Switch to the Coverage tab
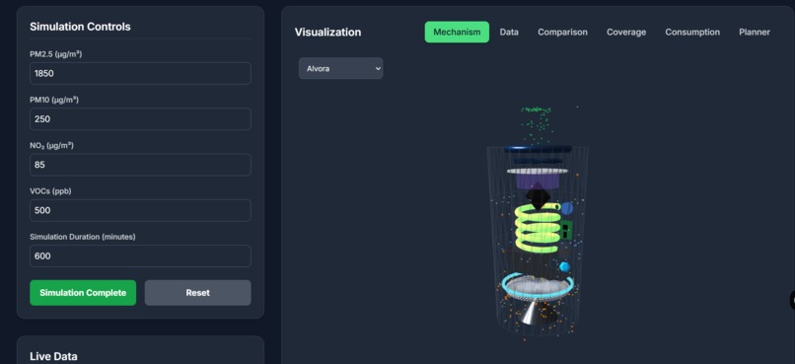This screenshot has width=795, height=364. (626, 32)
